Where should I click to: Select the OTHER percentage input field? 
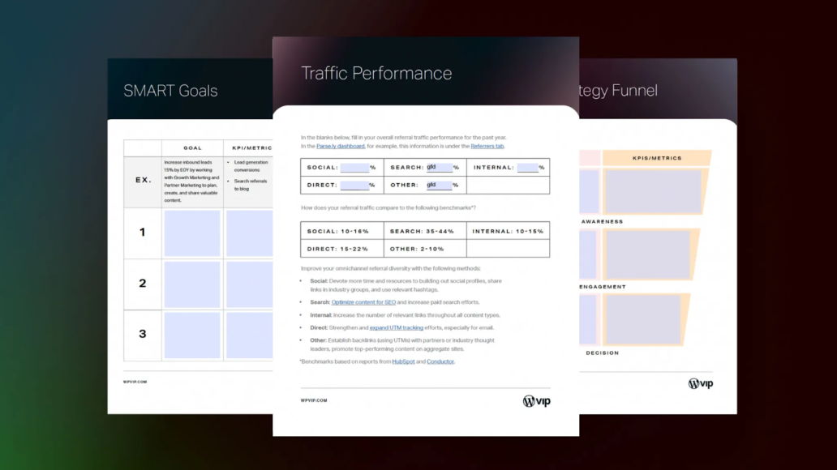439,185
